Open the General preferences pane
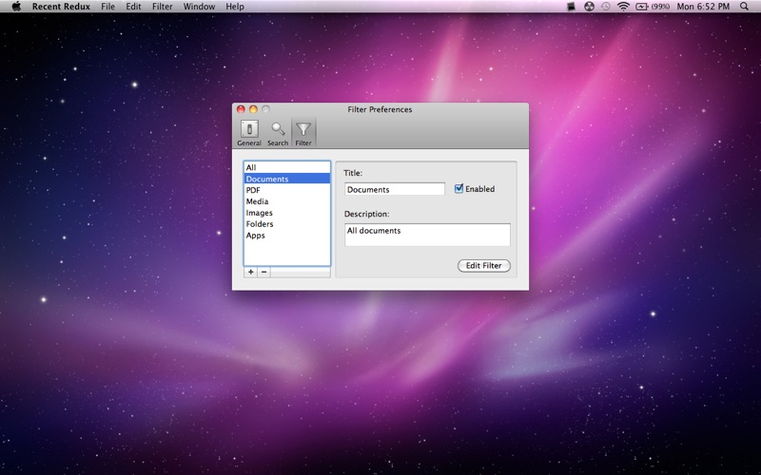Screen dimensions: 761x475 249,133
